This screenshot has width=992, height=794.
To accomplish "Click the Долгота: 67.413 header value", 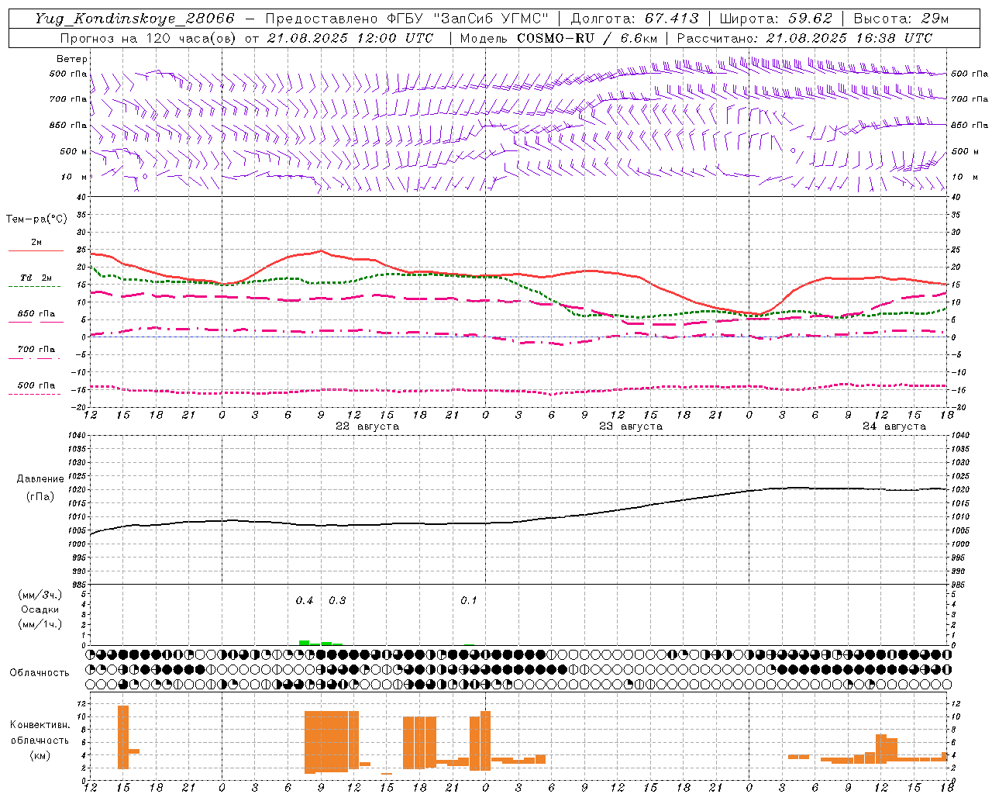I will click(x=635, y=19).
